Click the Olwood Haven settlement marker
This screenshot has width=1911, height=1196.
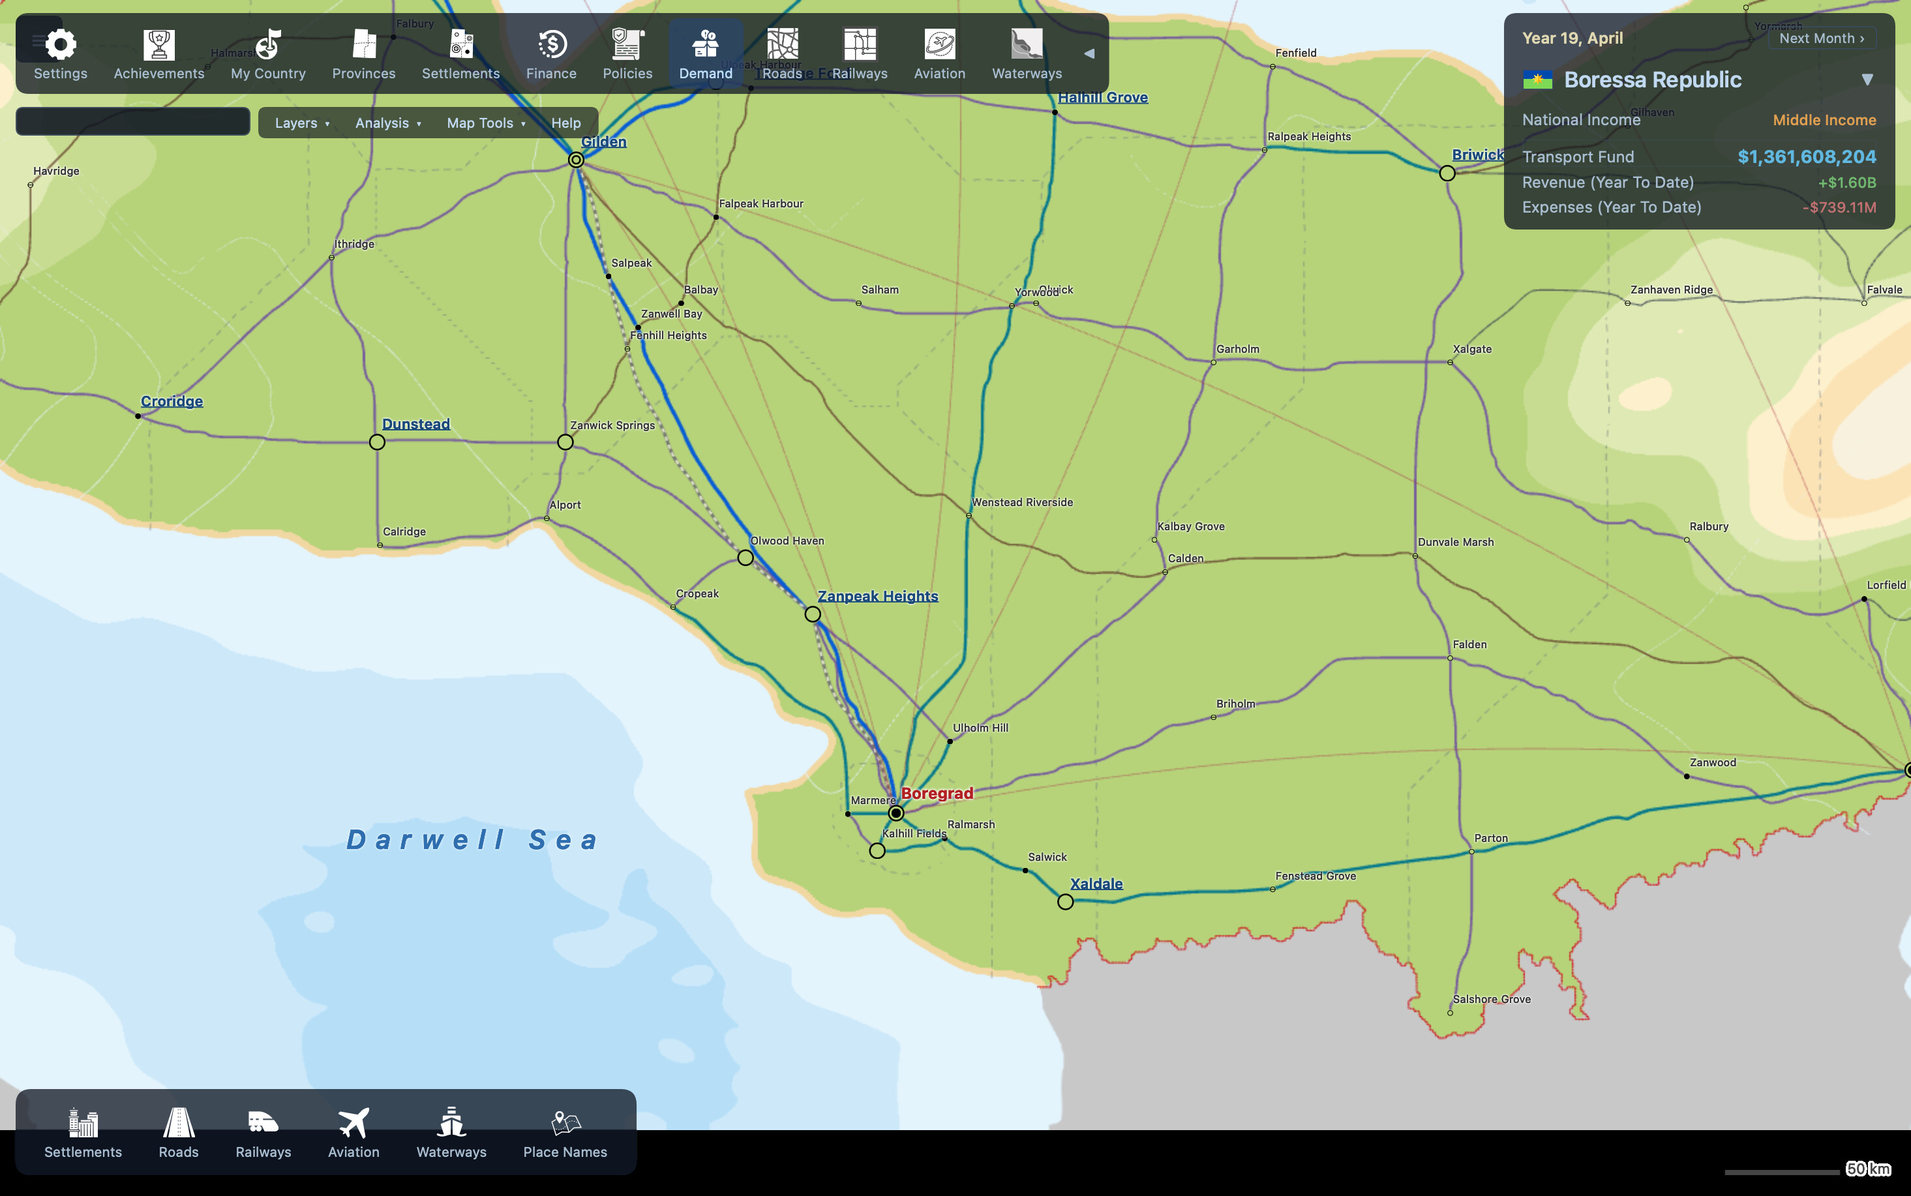(745, 558)
